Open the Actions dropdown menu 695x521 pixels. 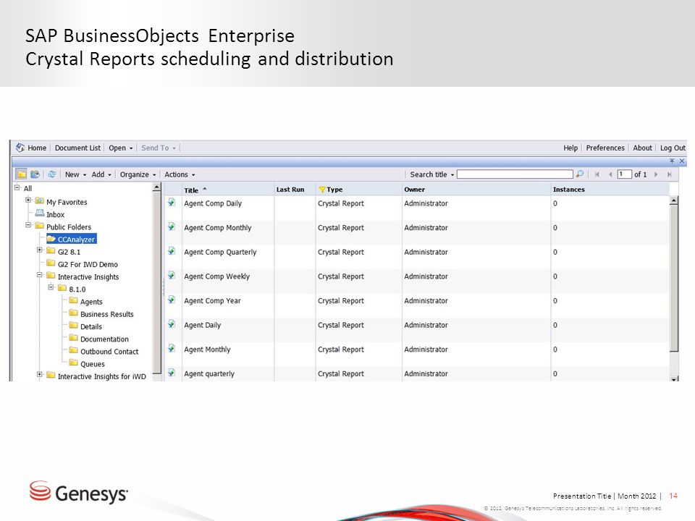180,174
